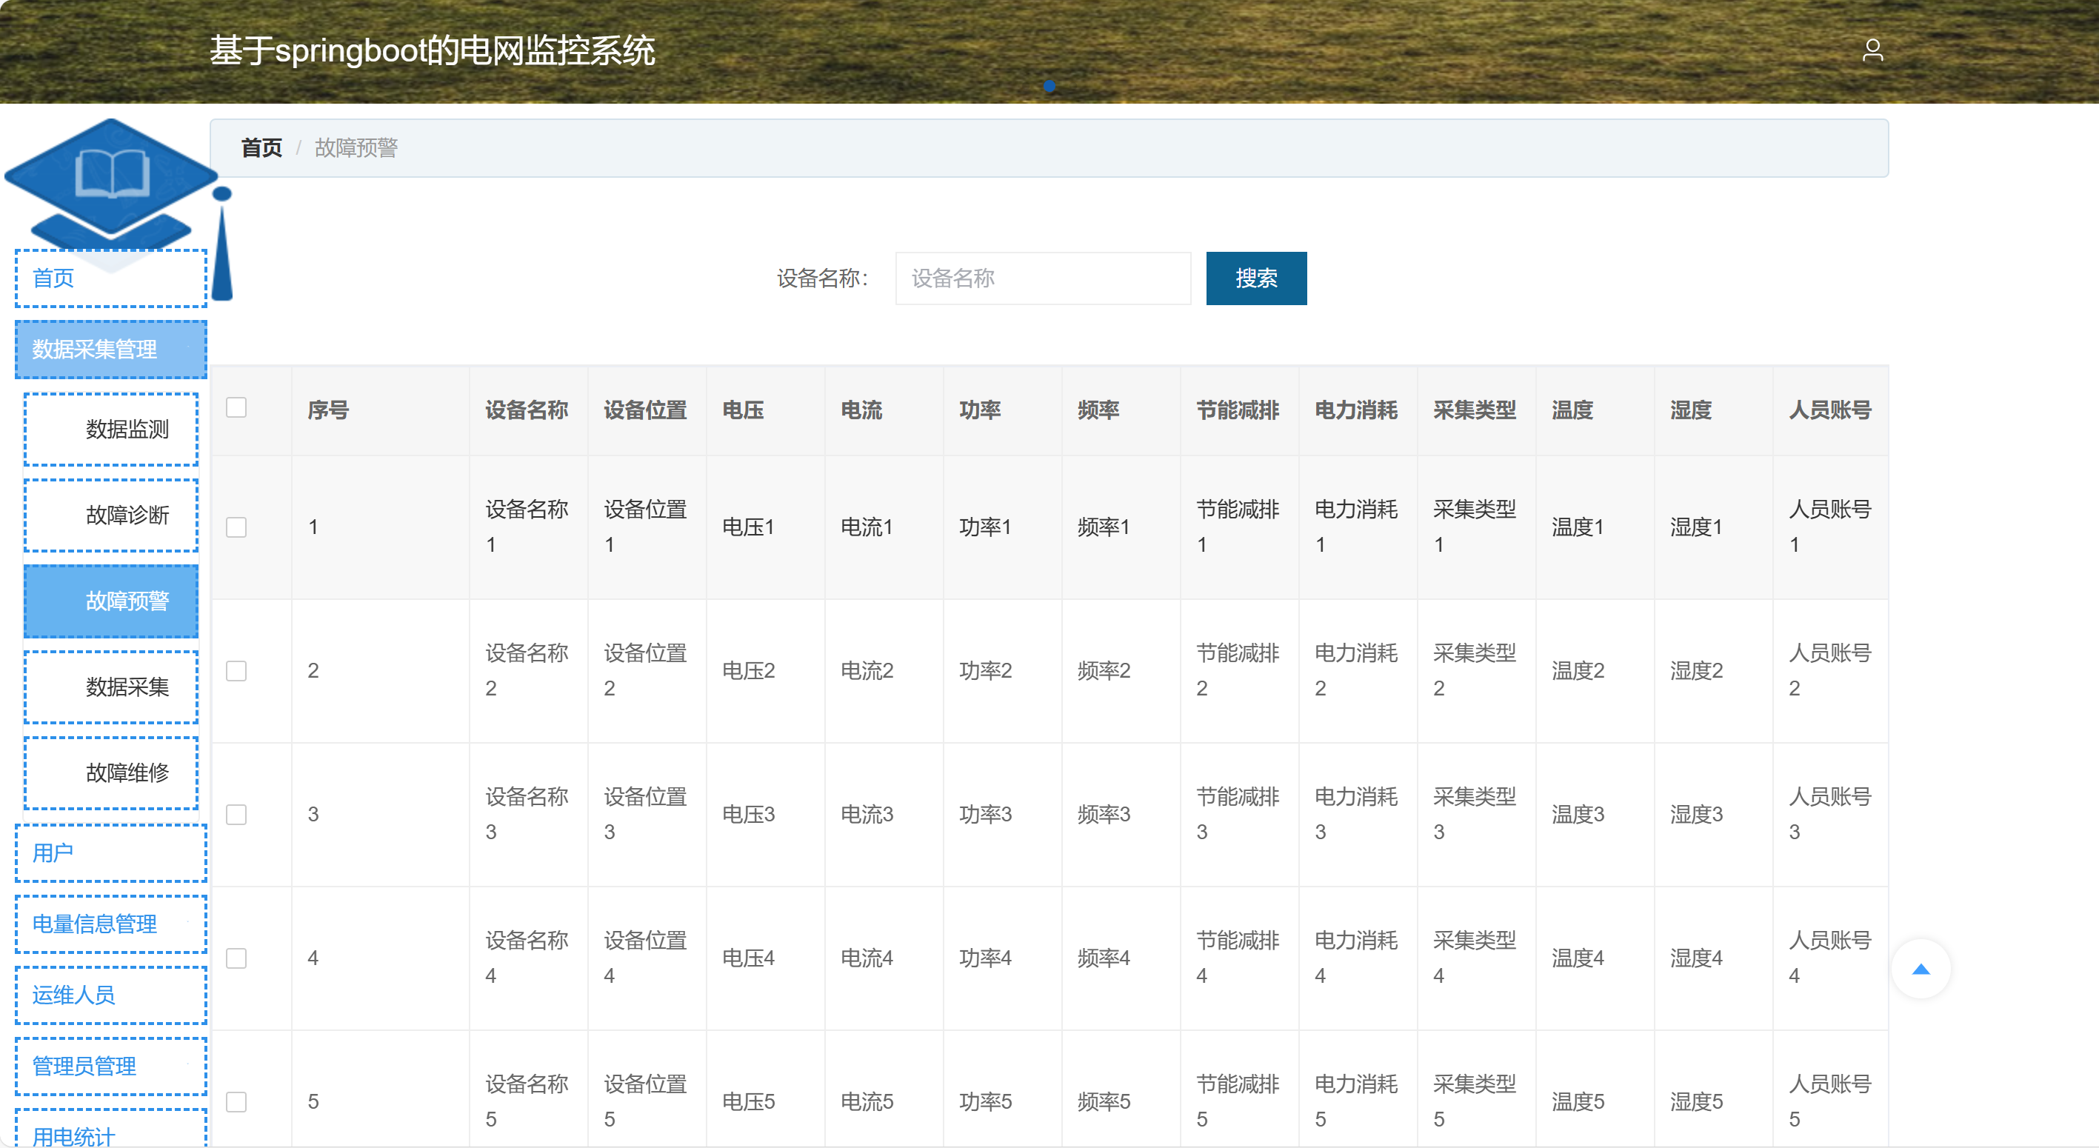Expand the 电量信息管理 menu
The height and width of the screenshot is (1148, 2099).
[111, 924]
